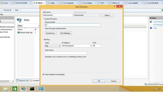
Task: Click into the Port field
Action: [x=97, y=46]
